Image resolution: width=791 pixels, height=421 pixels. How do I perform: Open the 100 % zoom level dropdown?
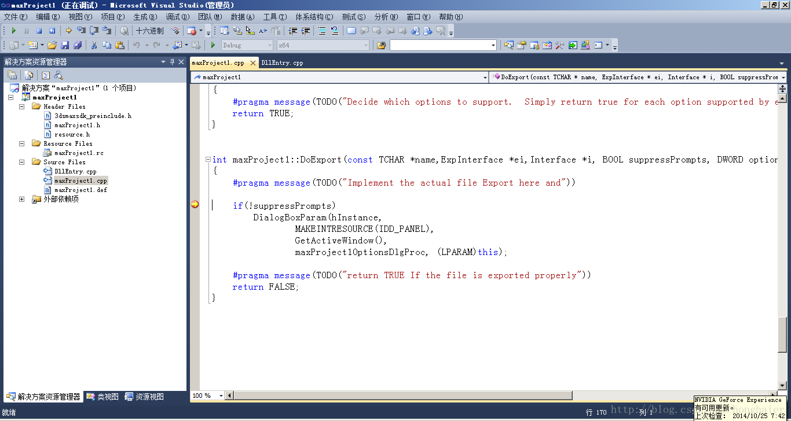tap(220, 396)
